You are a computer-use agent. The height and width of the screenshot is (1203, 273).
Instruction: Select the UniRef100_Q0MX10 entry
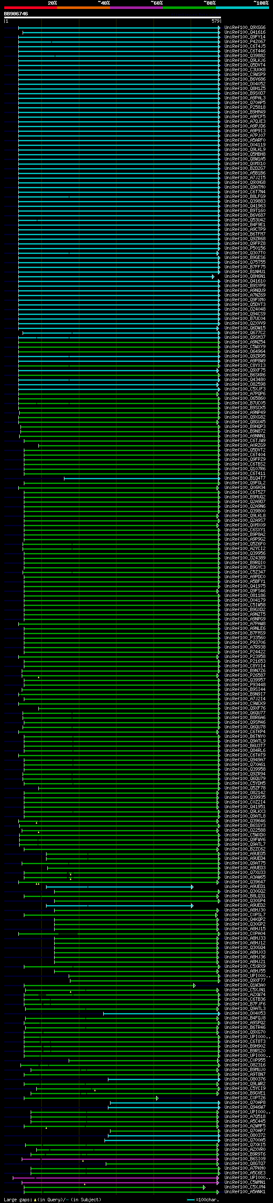(245, 163)
